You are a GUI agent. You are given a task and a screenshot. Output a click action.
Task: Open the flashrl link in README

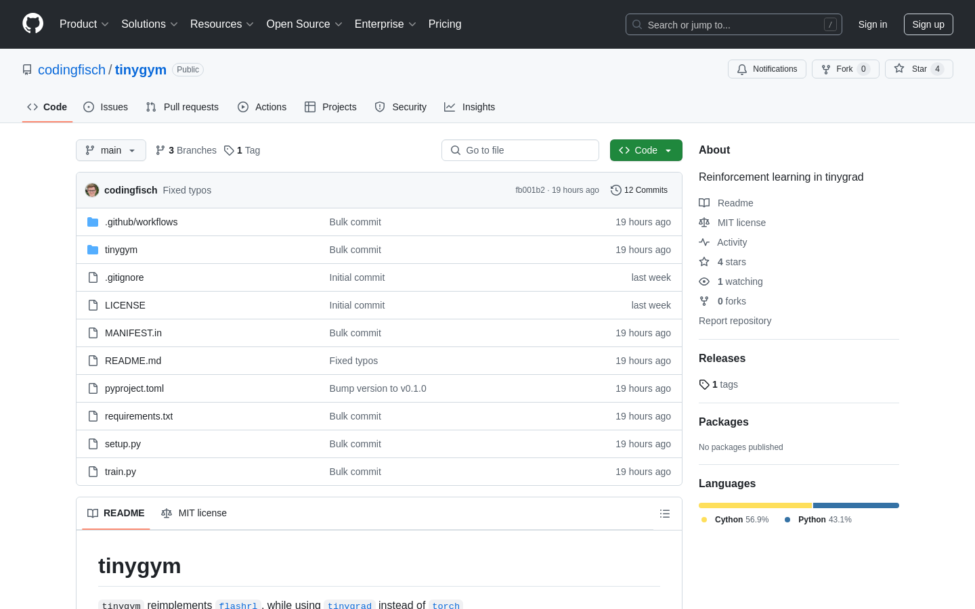tap(238, 605)
